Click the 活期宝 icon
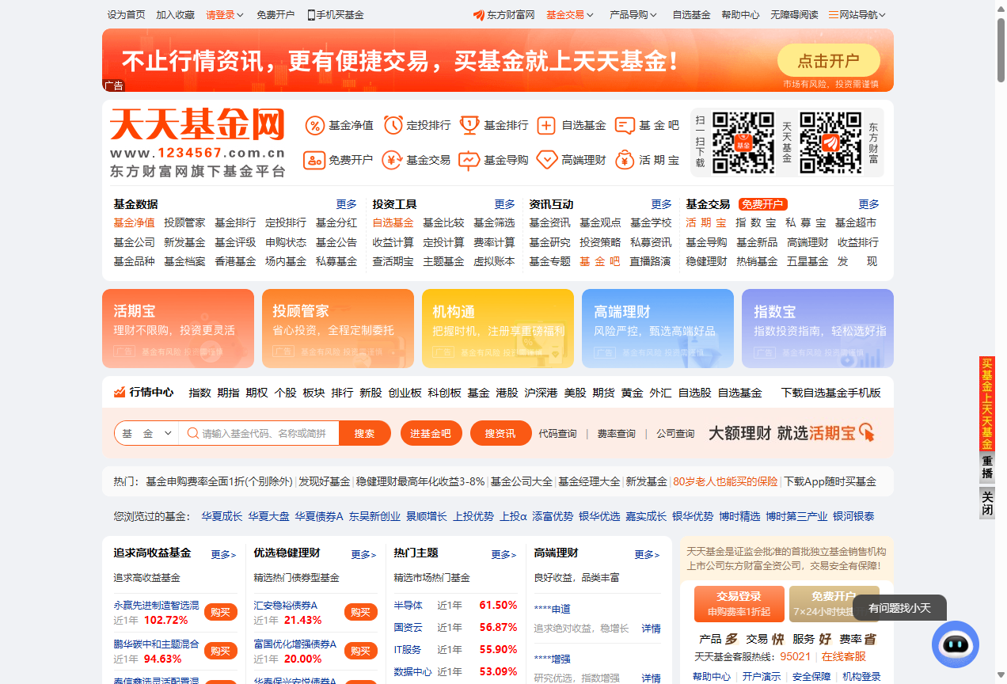Viewport: 1007px width, 684px height. 624,160
